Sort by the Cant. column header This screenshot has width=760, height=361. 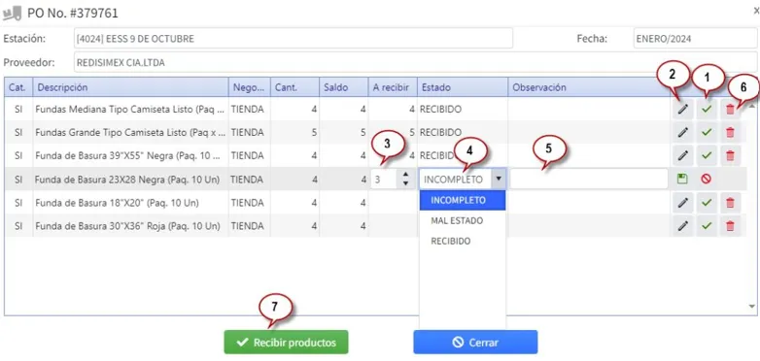coord(294,87)
